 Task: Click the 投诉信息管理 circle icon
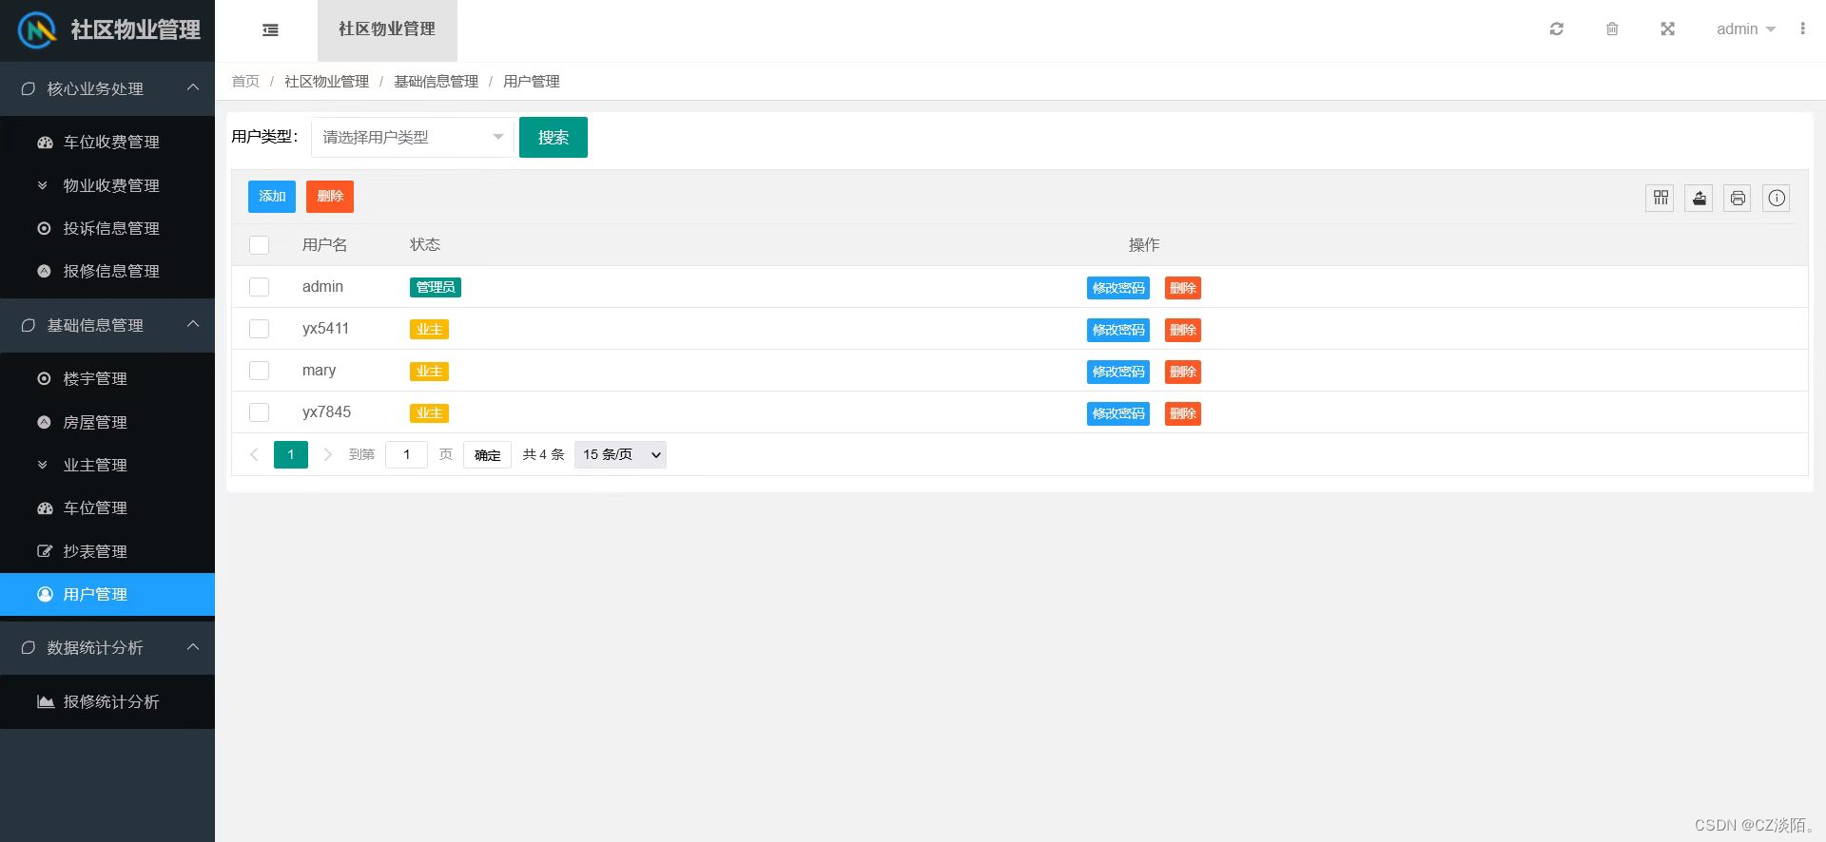click(44, 228)
